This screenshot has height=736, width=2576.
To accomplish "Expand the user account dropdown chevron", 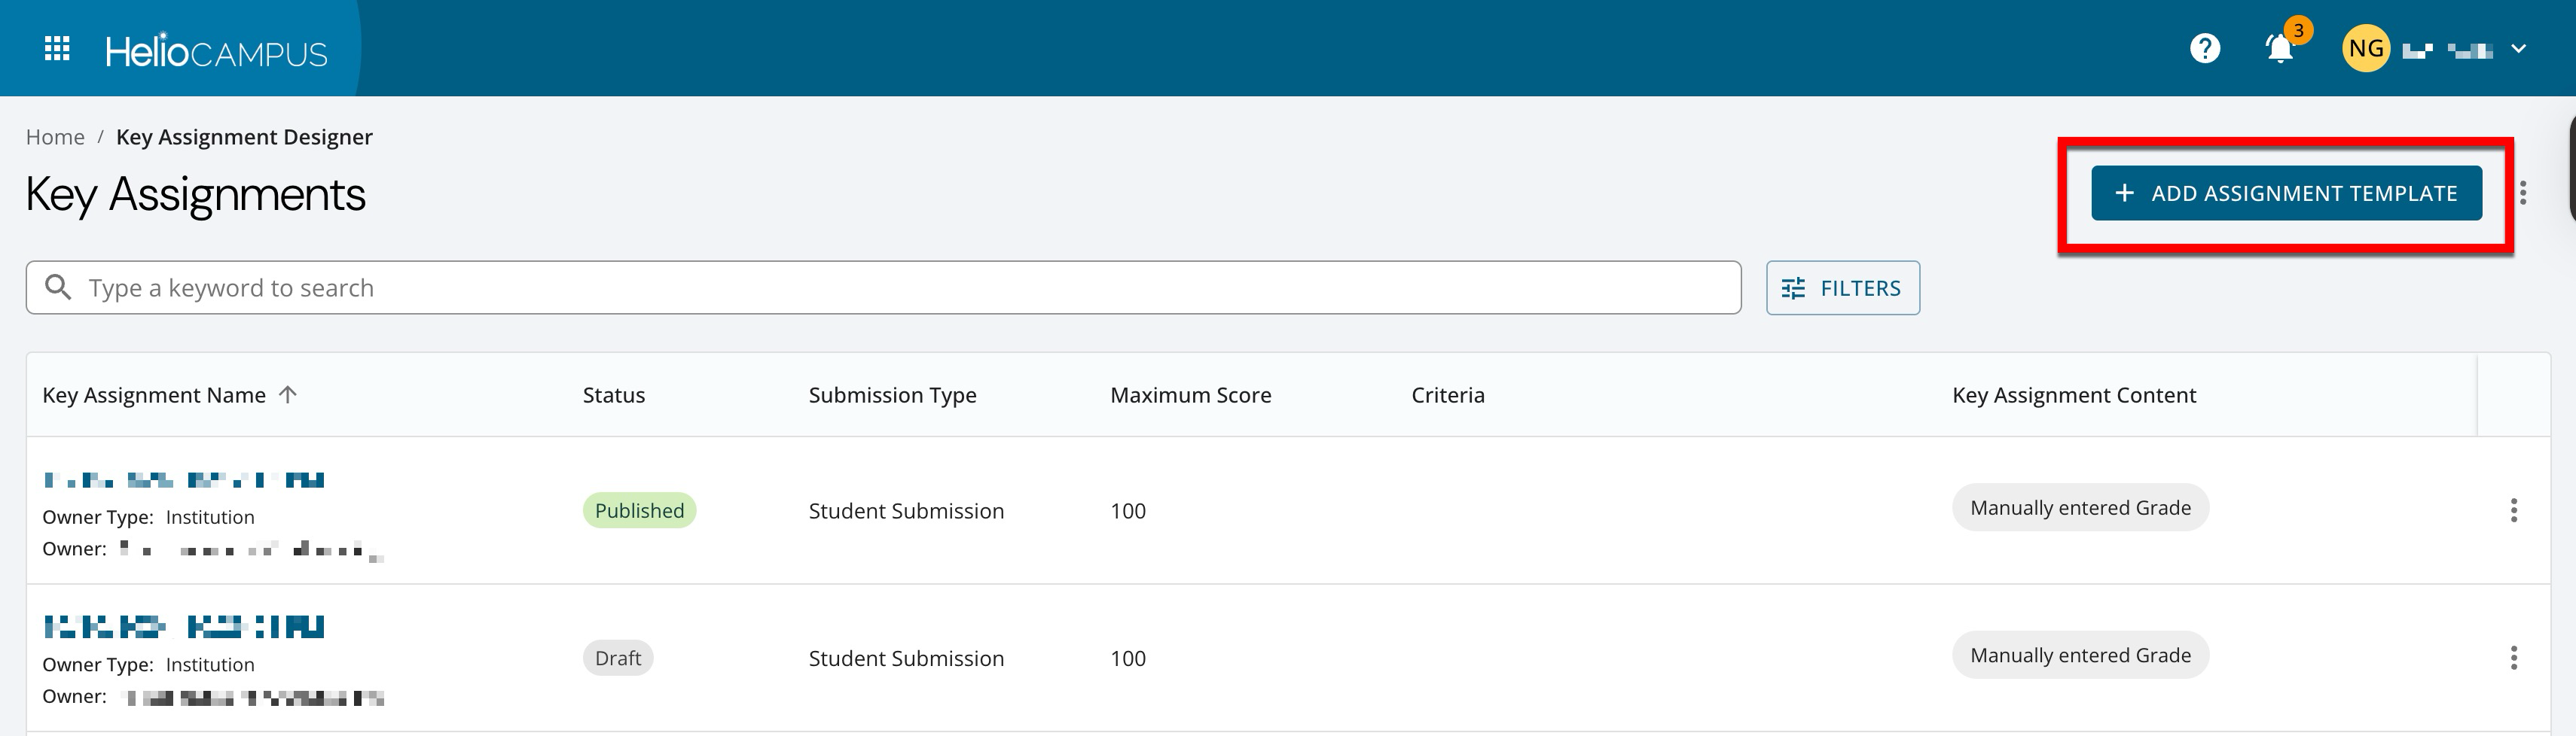I will 2519,48.
